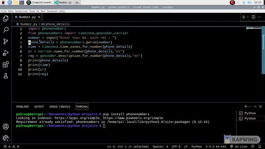Open the Extensions view

click(x=5, y=65)
